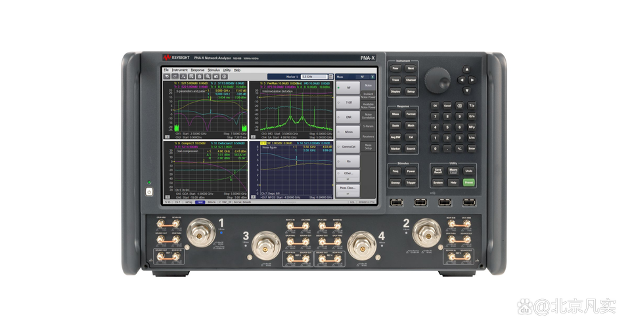Expand the Other... softkey menu
This screenshot has width=628, height=328.
pos(348,176)
